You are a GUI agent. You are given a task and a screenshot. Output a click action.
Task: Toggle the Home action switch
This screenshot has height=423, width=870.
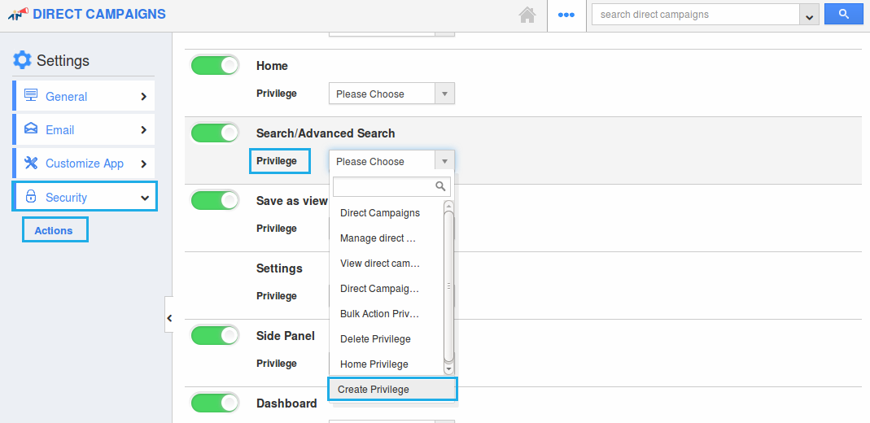(x=215, y=66)
